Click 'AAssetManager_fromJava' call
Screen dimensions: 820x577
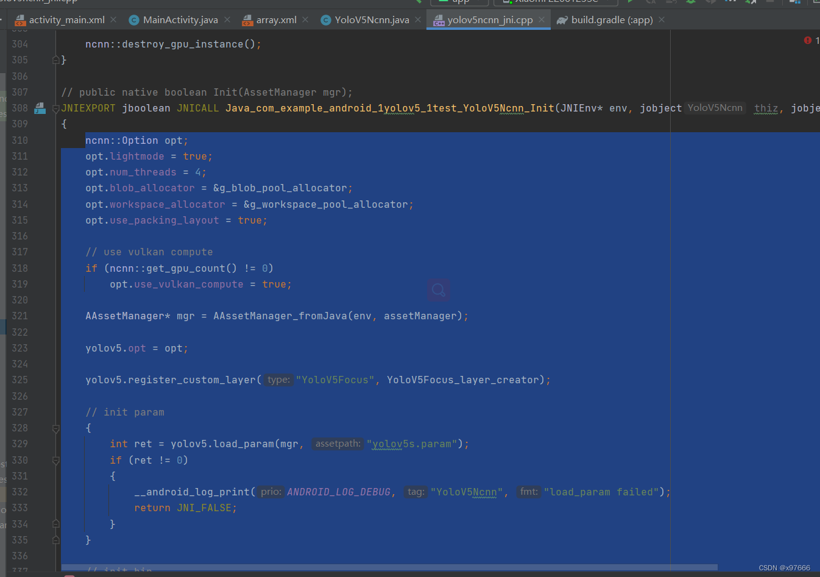pos(280,316)
